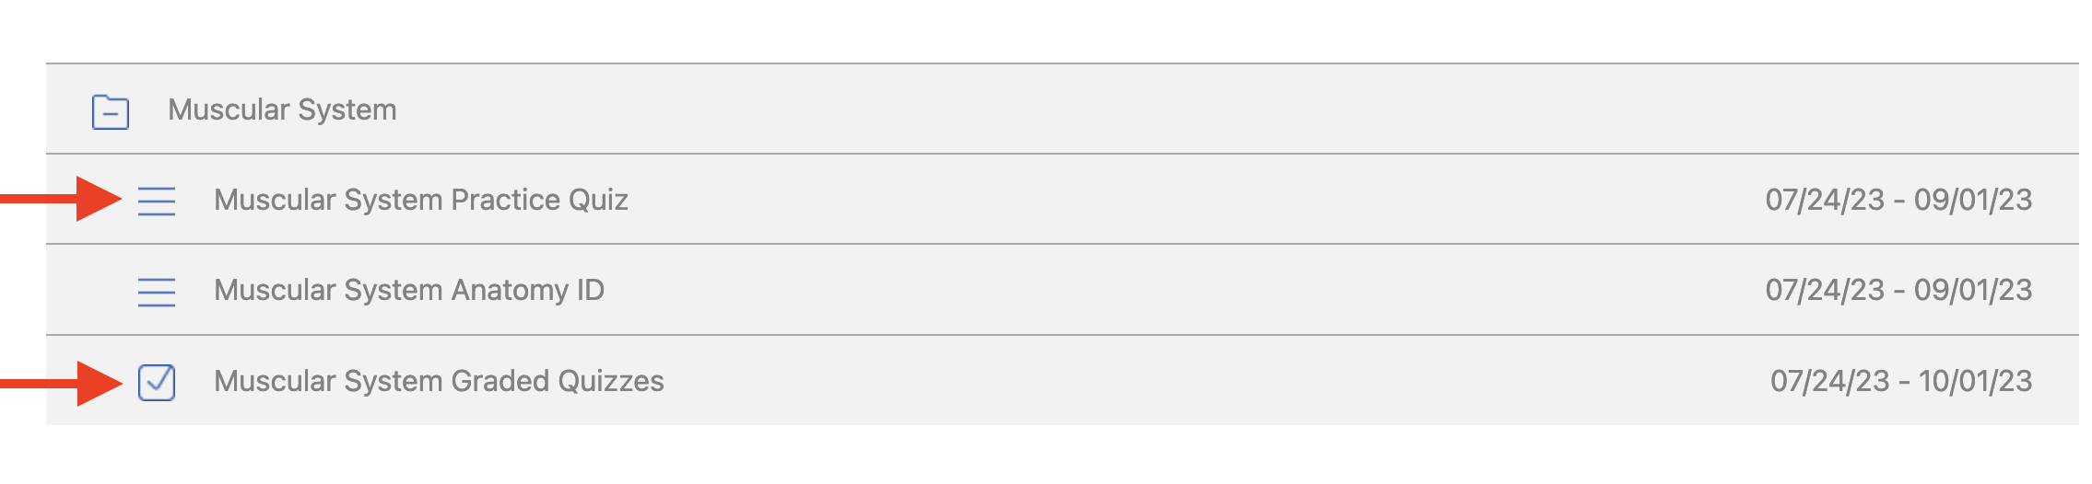The width and height of the screenshot is (2092, 484).
Task: Open Muscular System Practice Quiz
Action: tap(421, 200)
